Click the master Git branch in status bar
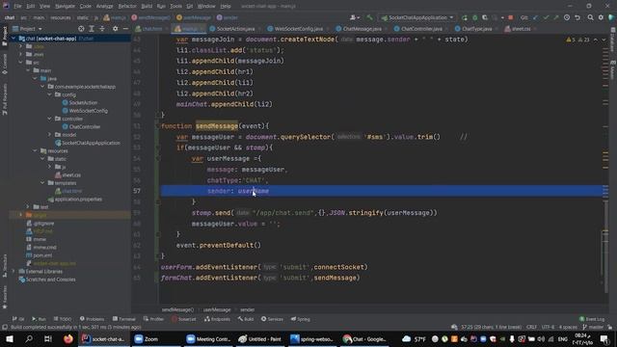 (x=593, y=327)
